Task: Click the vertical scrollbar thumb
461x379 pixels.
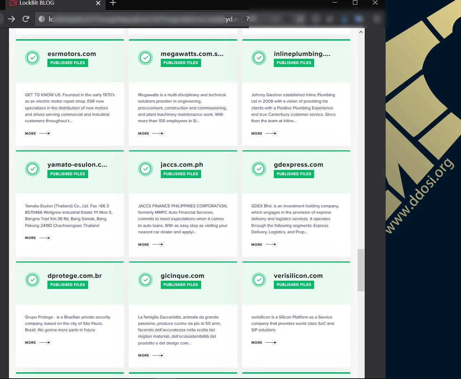Action: point(361,270)
